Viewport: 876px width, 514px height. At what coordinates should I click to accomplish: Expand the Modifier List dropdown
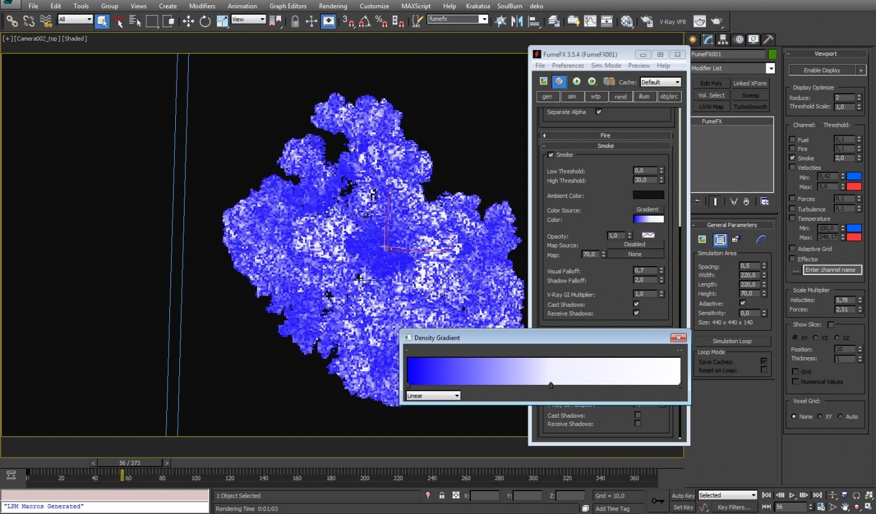pyautogui.click(x=770, y=68)
